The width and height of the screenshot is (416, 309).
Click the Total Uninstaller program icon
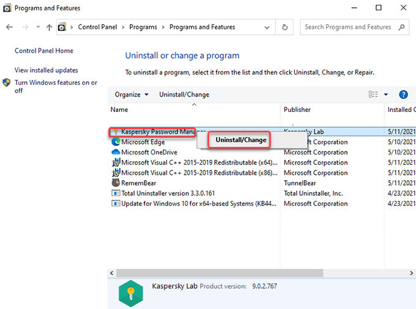(116, 193)
